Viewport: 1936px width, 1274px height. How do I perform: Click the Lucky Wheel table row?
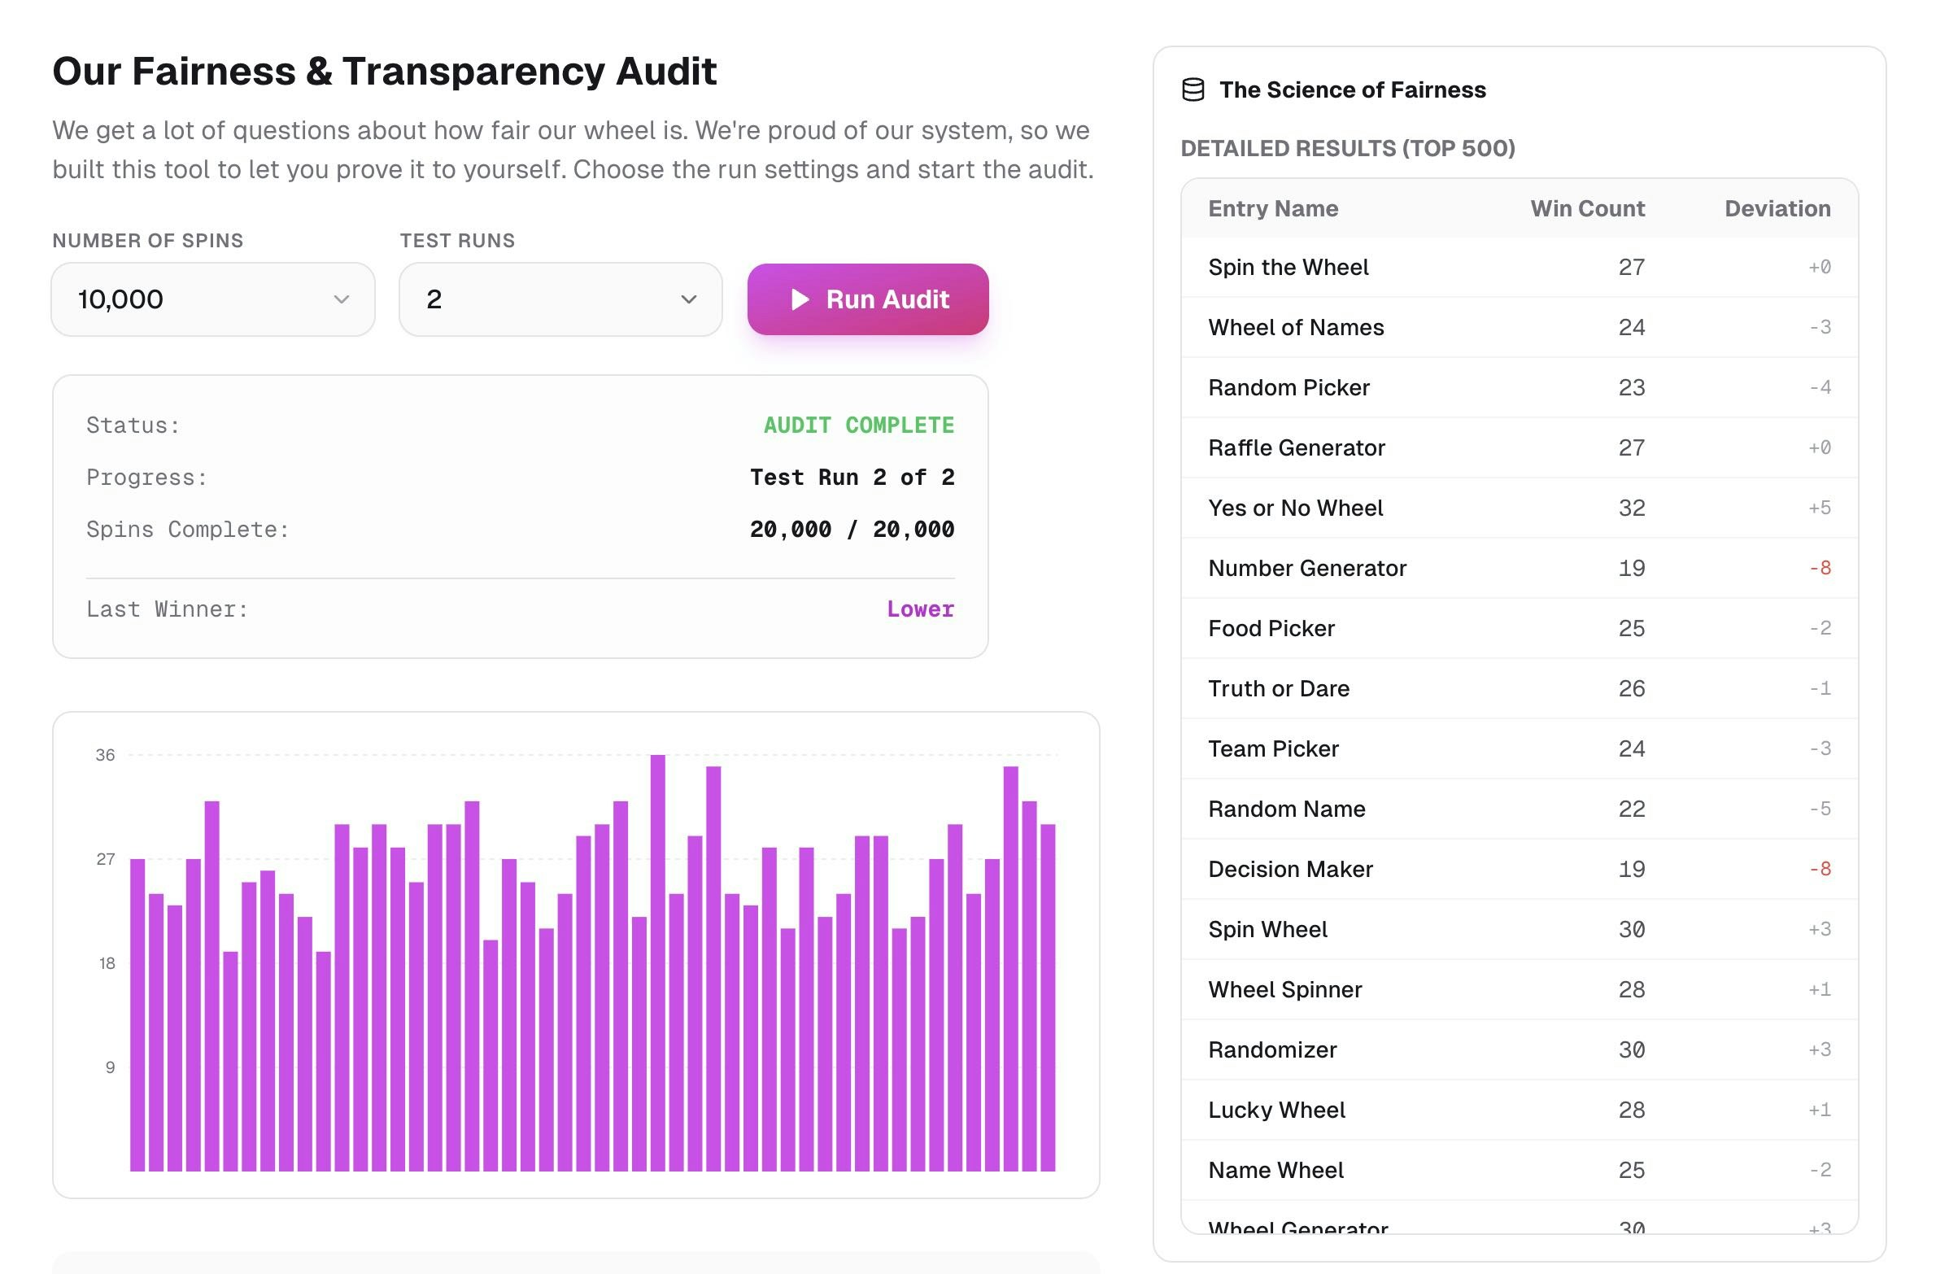tap(1276, 1110)
